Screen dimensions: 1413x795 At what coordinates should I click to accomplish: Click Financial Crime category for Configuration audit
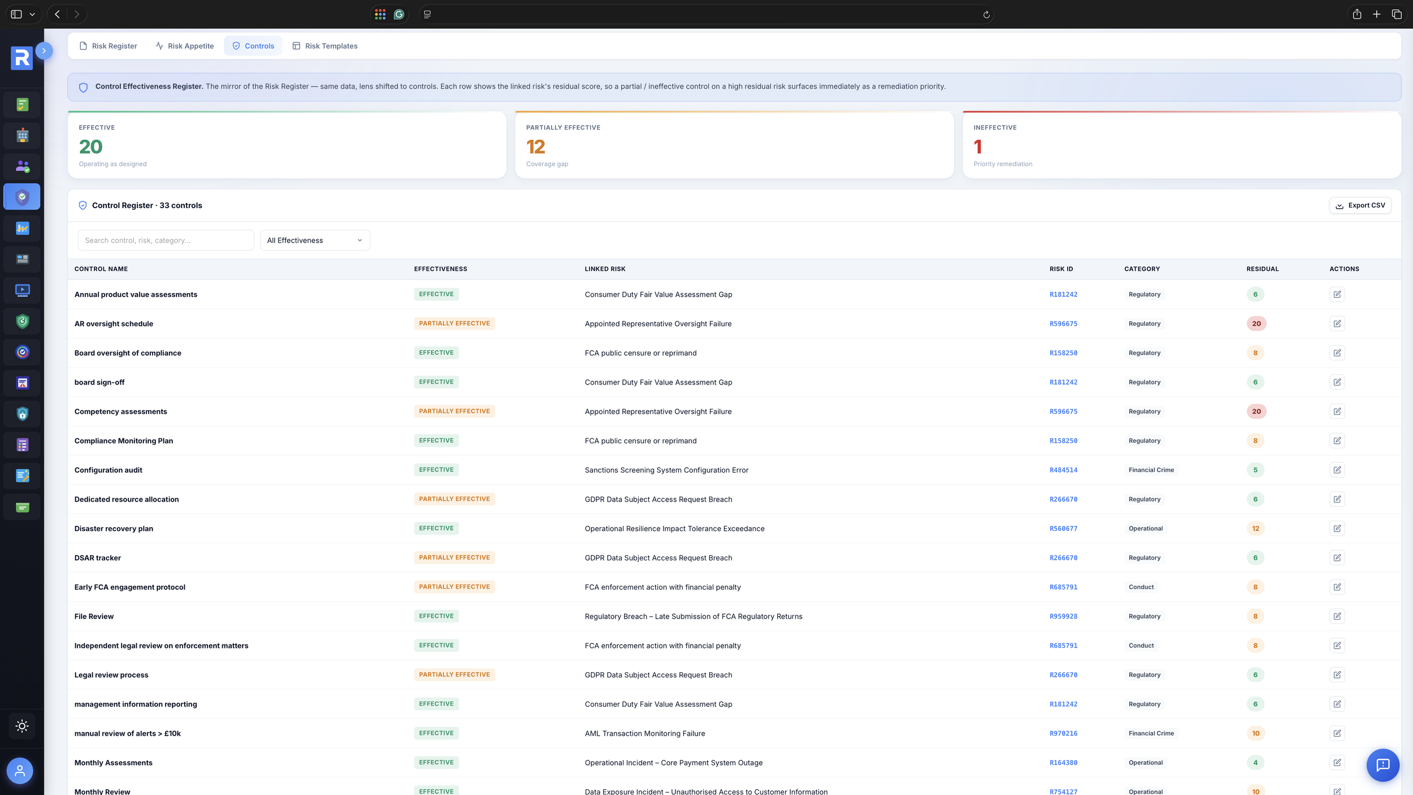pyautogui.click(x=1151, y=470)
